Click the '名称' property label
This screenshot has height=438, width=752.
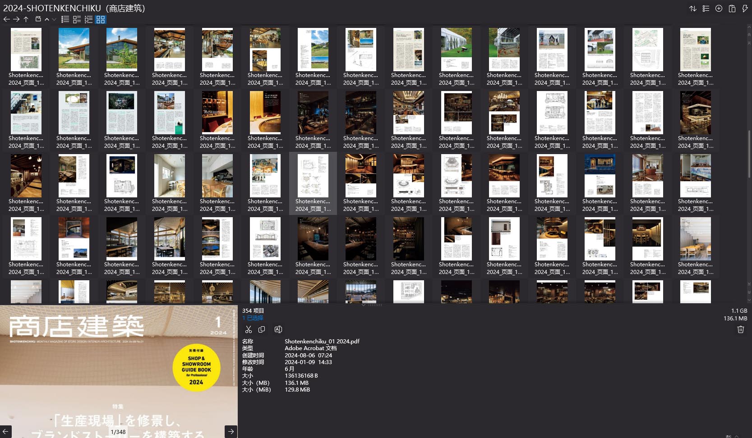[x=248, y=341]
